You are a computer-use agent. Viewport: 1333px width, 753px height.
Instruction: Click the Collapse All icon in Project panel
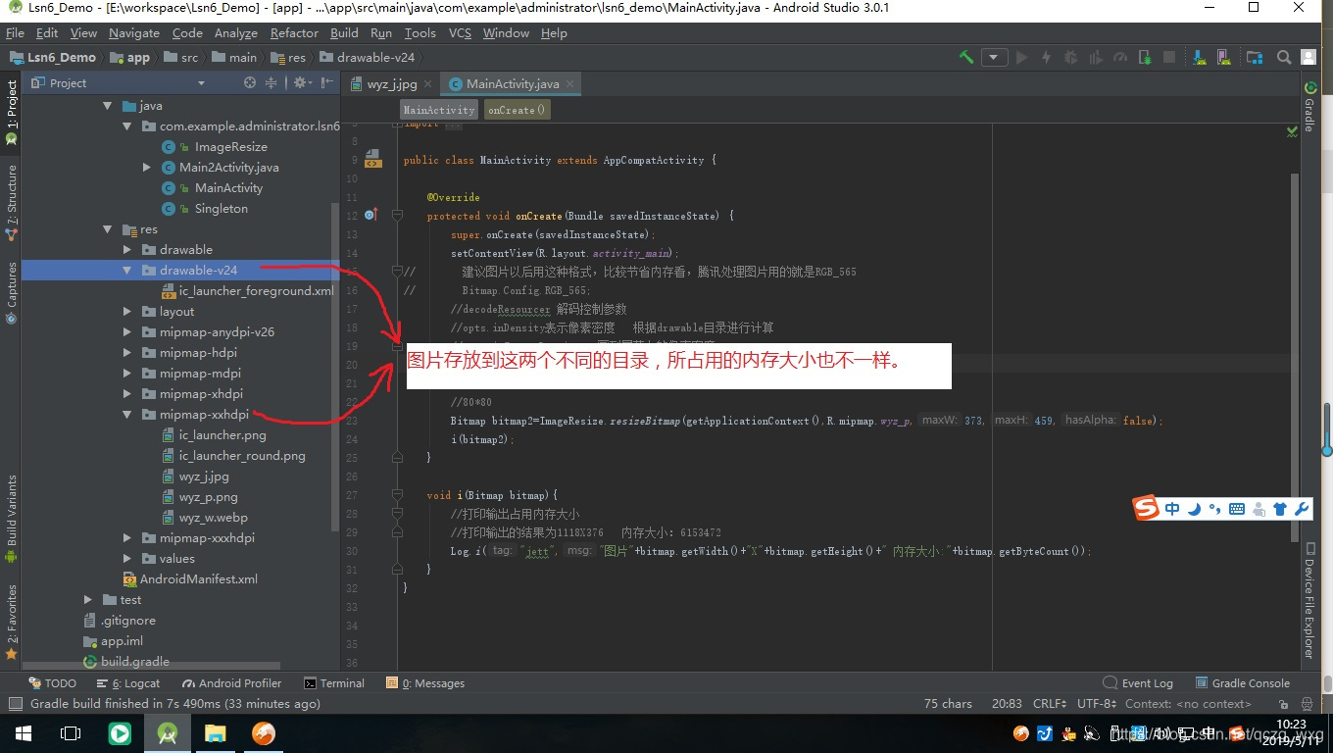(272, 83)
